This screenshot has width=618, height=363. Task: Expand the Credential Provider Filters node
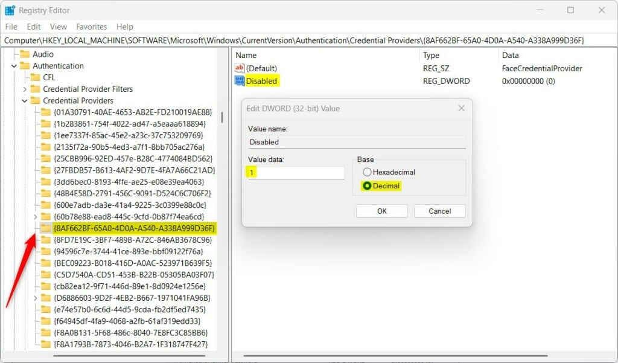pyautogui.click(x=24, y=89)
